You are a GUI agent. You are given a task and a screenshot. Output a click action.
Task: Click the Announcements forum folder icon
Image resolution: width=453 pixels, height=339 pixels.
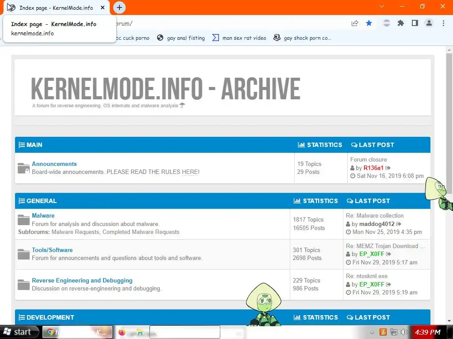[x=23, y=168]
